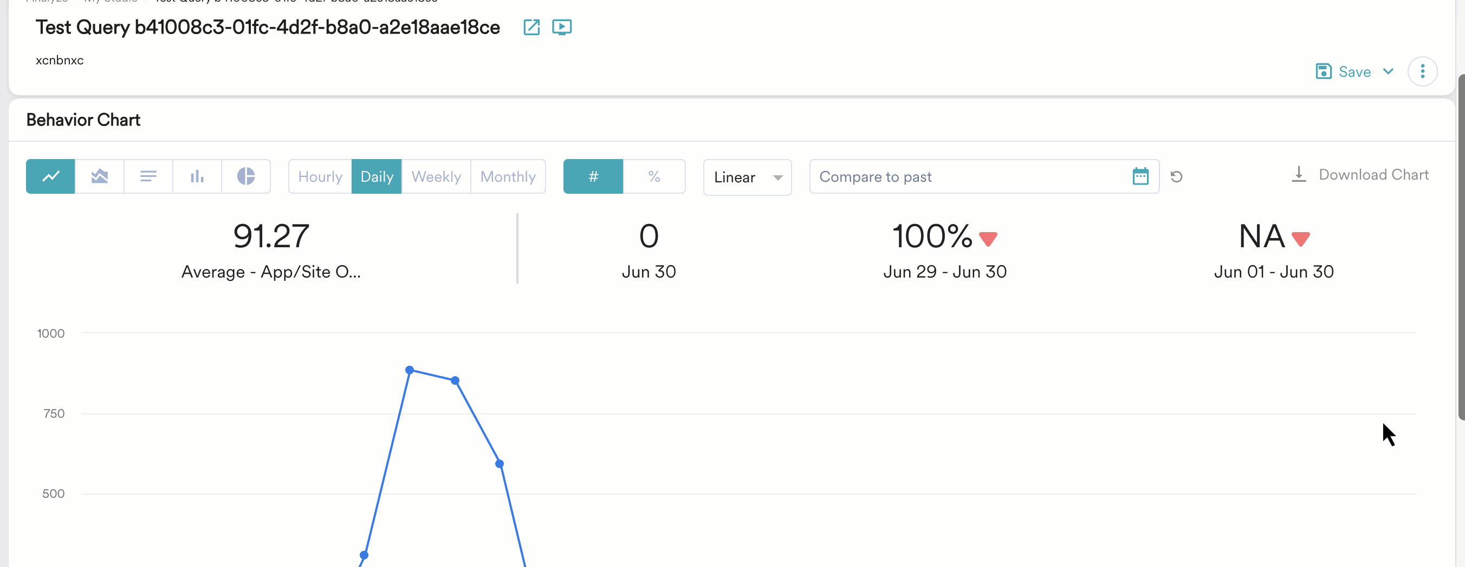
Task: Set granularity to Hourly
Action: [x=320, y=177]
